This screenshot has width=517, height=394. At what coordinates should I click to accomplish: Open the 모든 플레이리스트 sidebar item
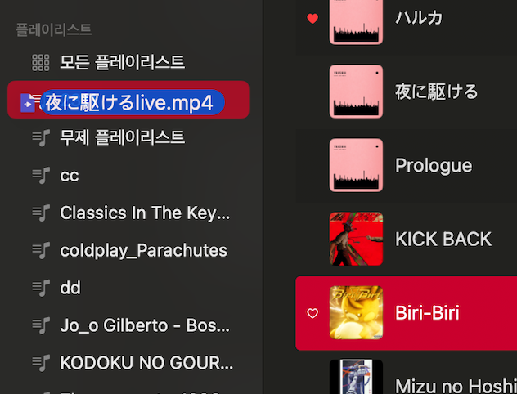click(x=128, y=63)
